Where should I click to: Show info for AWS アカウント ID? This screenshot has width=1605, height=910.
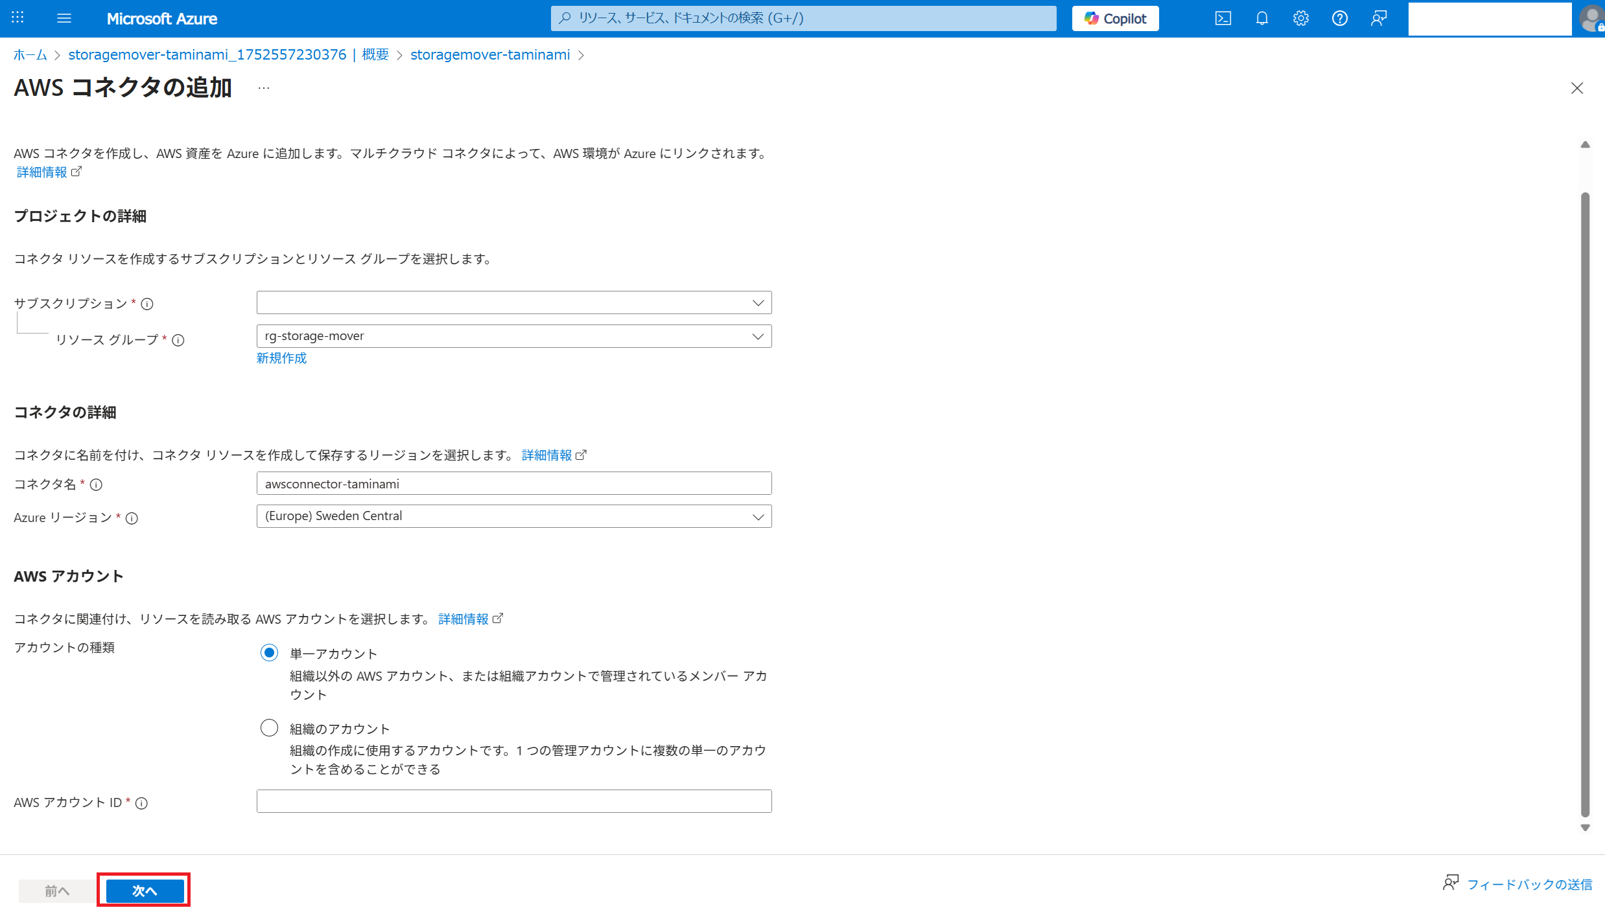141,803
